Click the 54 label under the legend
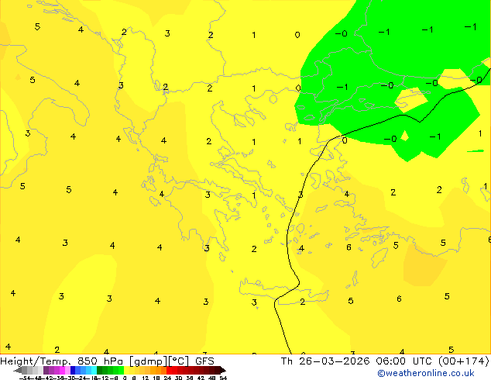This screenshot has width=491, height=380. (x=223, y=378)
